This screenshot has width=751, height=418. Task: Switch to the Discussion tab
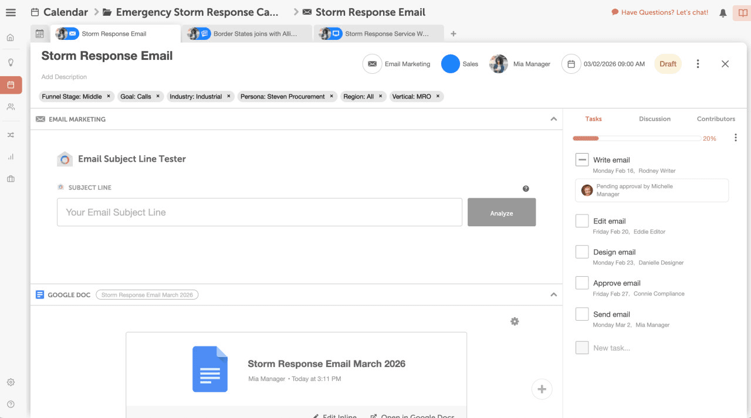click(654, 119)
